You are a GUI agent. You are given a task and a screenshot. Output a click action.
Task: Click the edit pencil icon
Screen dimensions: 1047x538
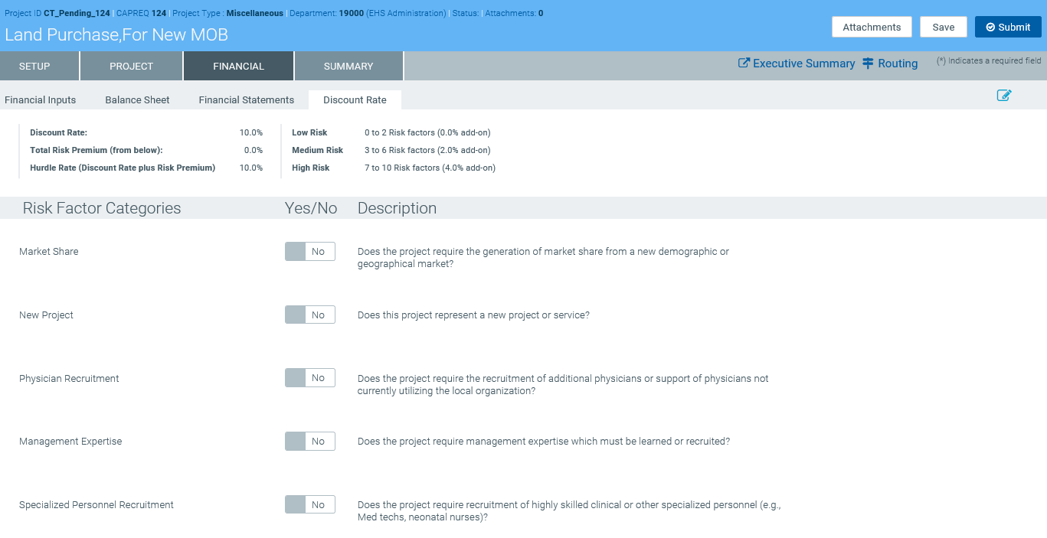coord(1003,96)
